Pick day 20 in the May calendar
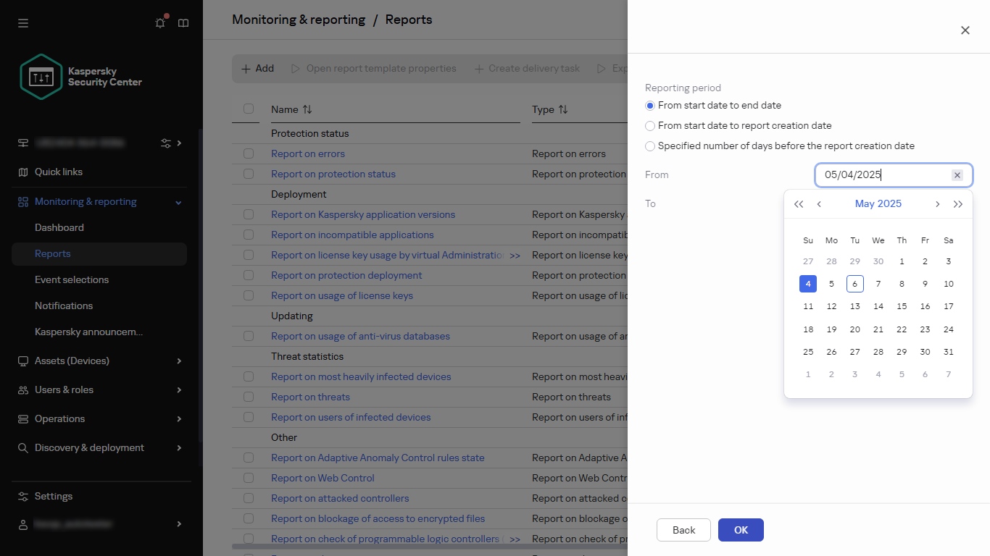 pos(854,329)
